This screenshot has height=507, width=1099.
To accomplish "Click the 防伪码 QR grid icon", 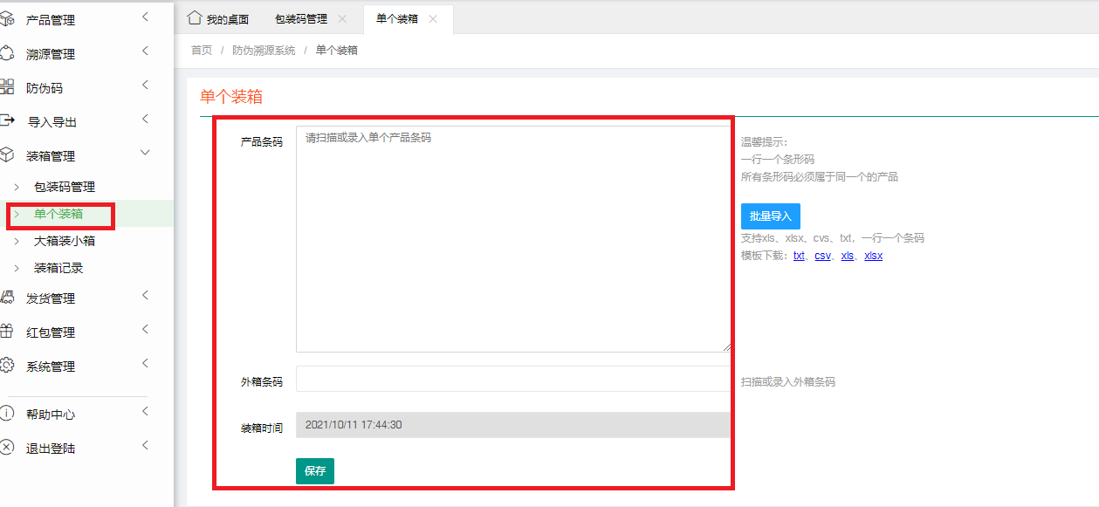I will click(6, 87).
